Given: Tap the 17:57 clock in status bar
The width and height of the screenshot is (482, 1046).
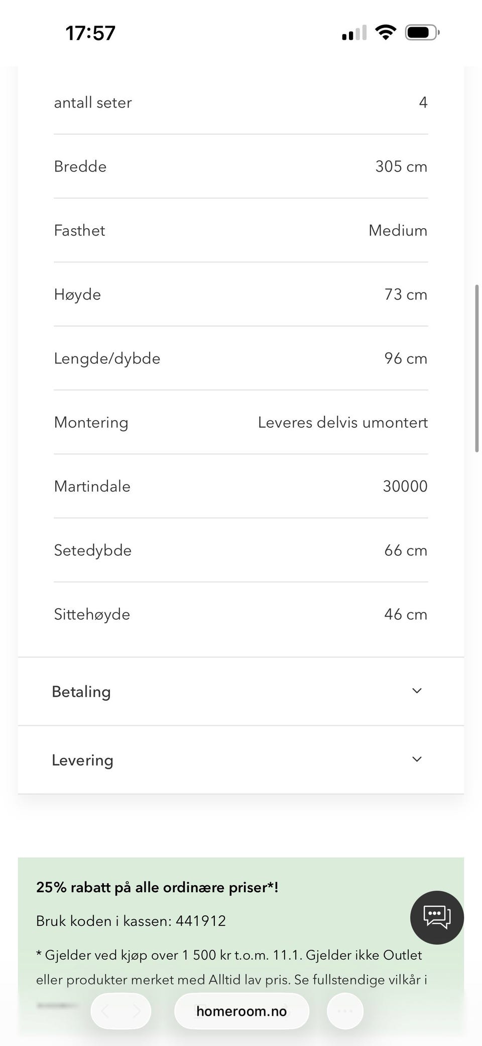Looking at the screenshot, I should click(x=90, y=33).
